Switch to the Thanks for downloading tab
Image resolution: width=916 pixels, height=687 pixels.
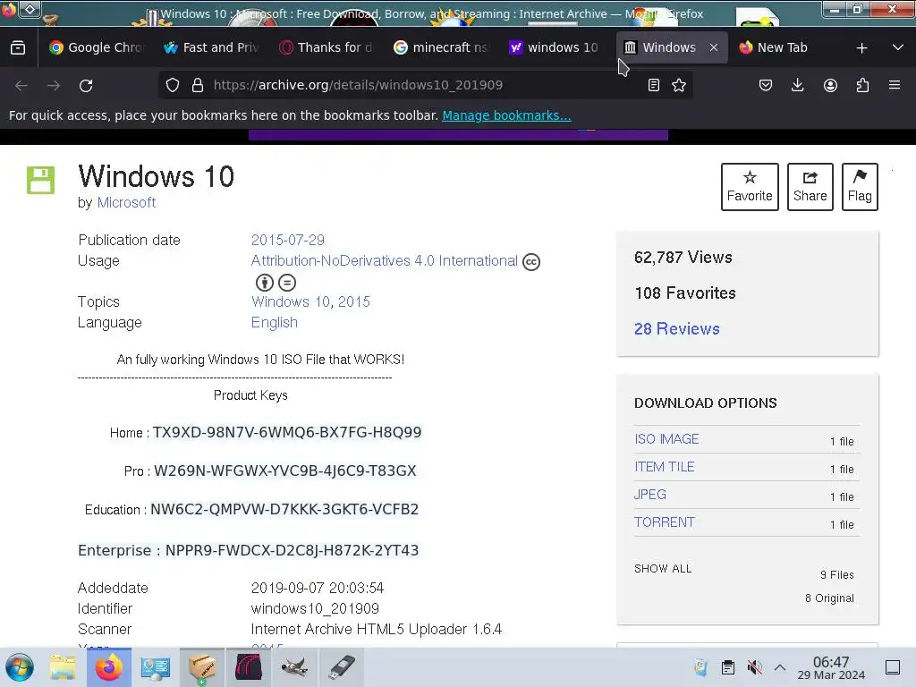coord(326,47)
